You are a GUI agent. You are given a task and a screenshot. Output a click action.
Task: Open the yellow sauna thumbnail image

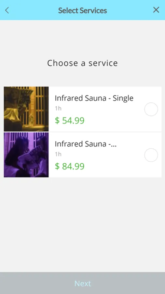pyautogui.click(x=26, y=109)
